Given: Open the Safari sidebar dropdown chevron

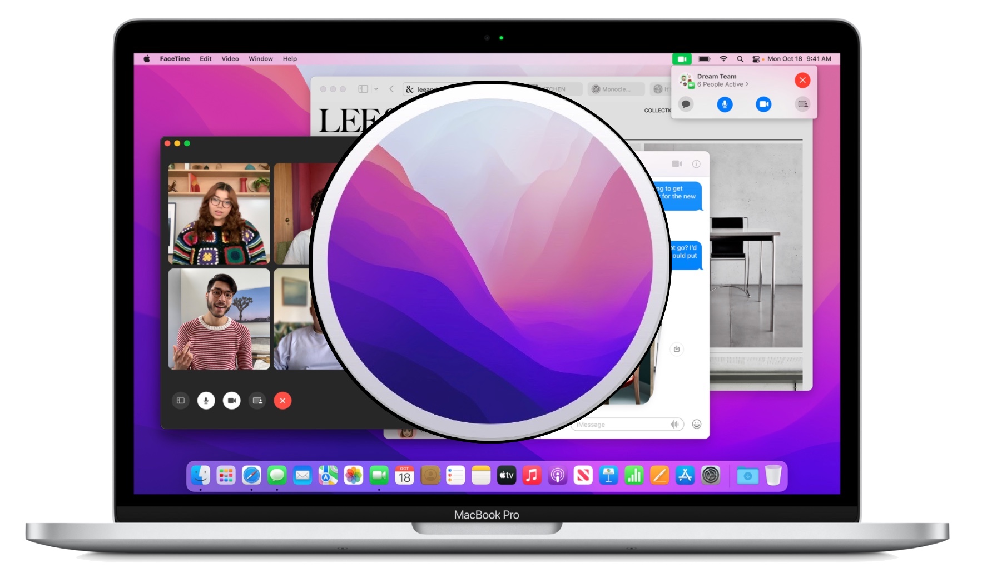Looking at the screenshot, I should [376, 89].
